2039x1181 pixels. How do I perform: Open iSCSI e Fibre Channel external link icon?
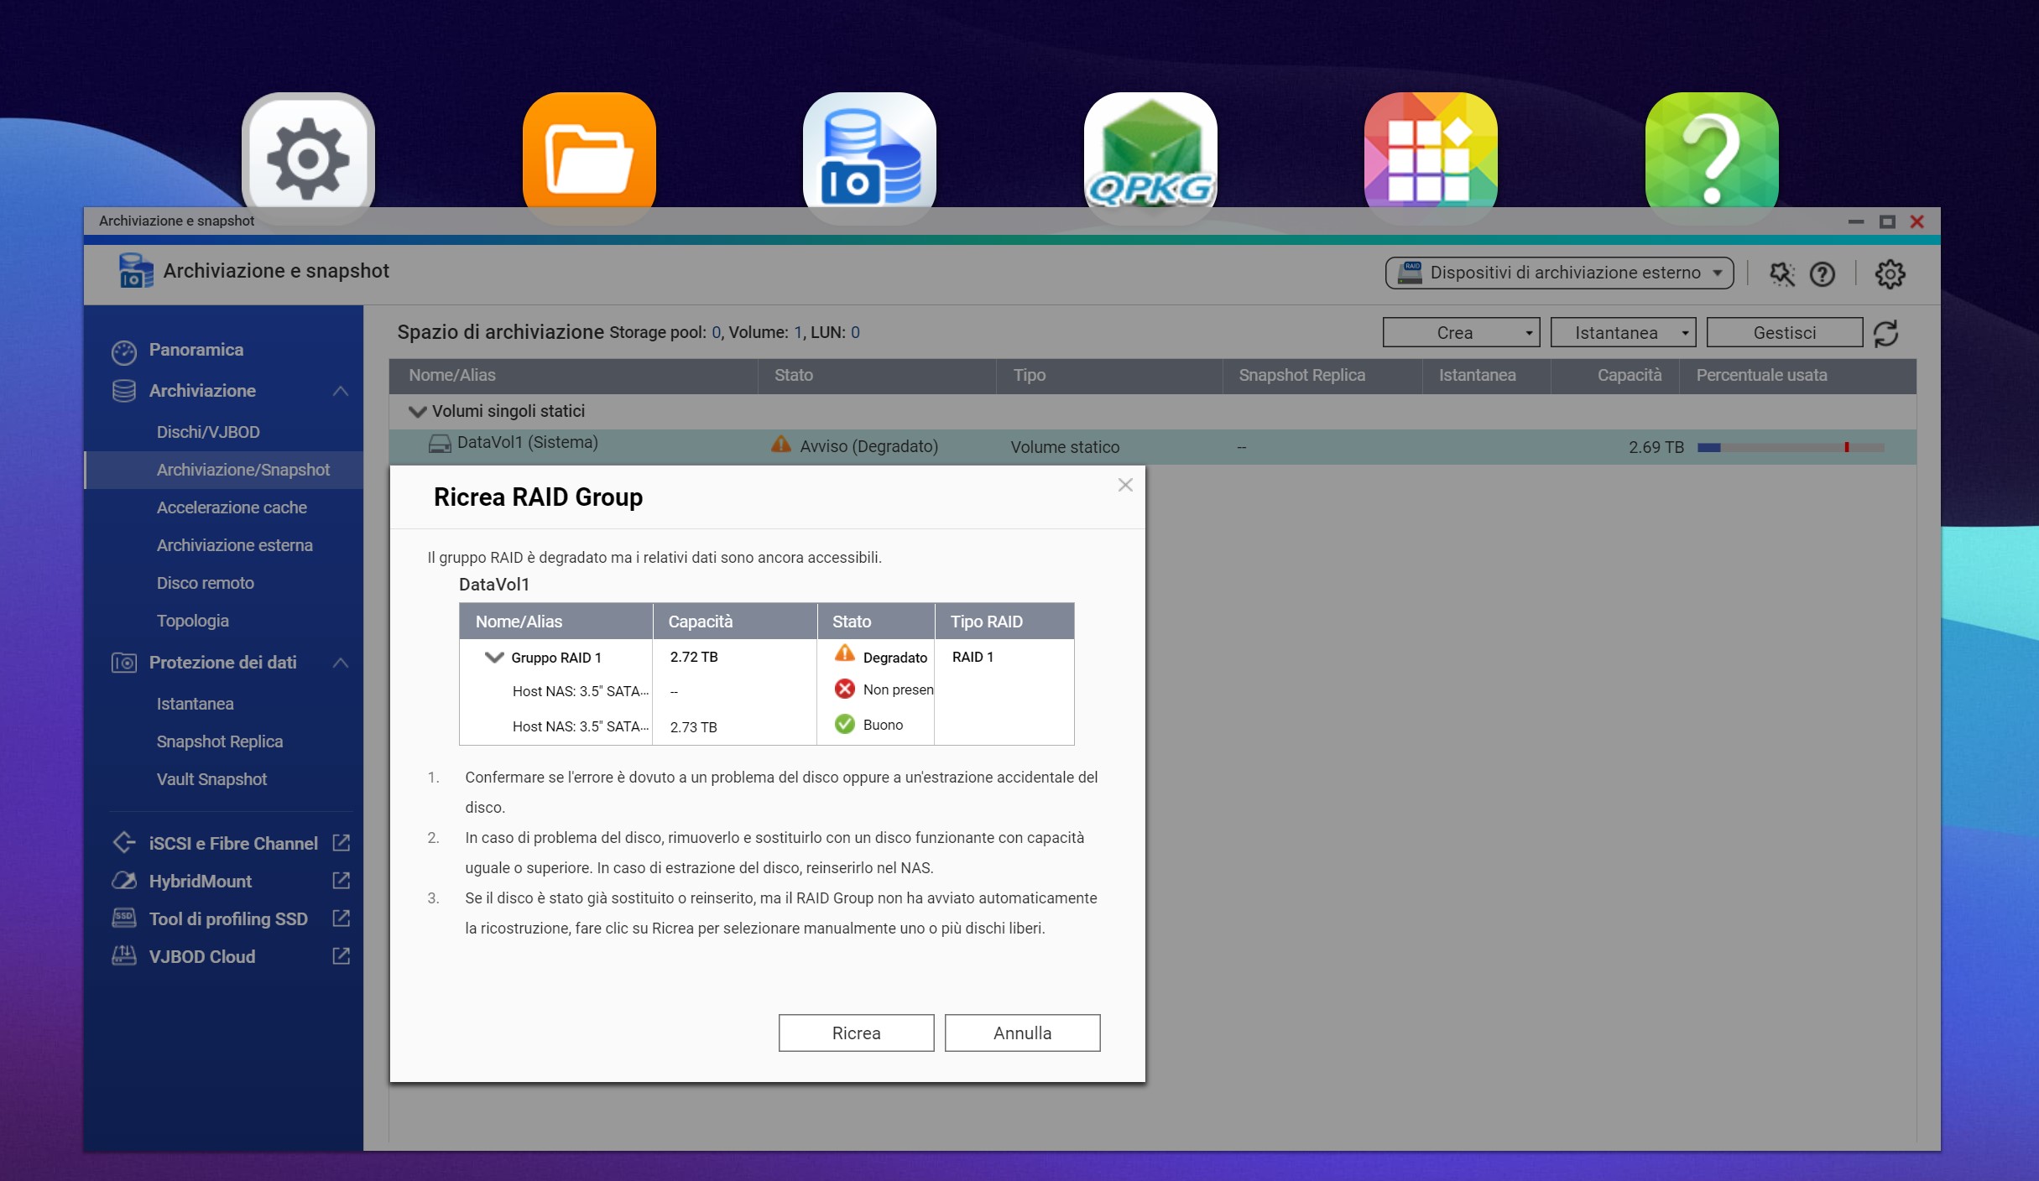(341, 843)
